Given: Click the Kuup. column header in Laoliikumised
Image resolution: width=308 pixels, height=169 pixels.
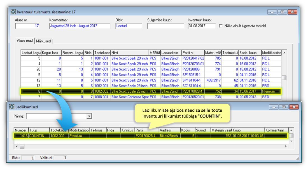Looking at the screenshot, I should tap(248, 130).
